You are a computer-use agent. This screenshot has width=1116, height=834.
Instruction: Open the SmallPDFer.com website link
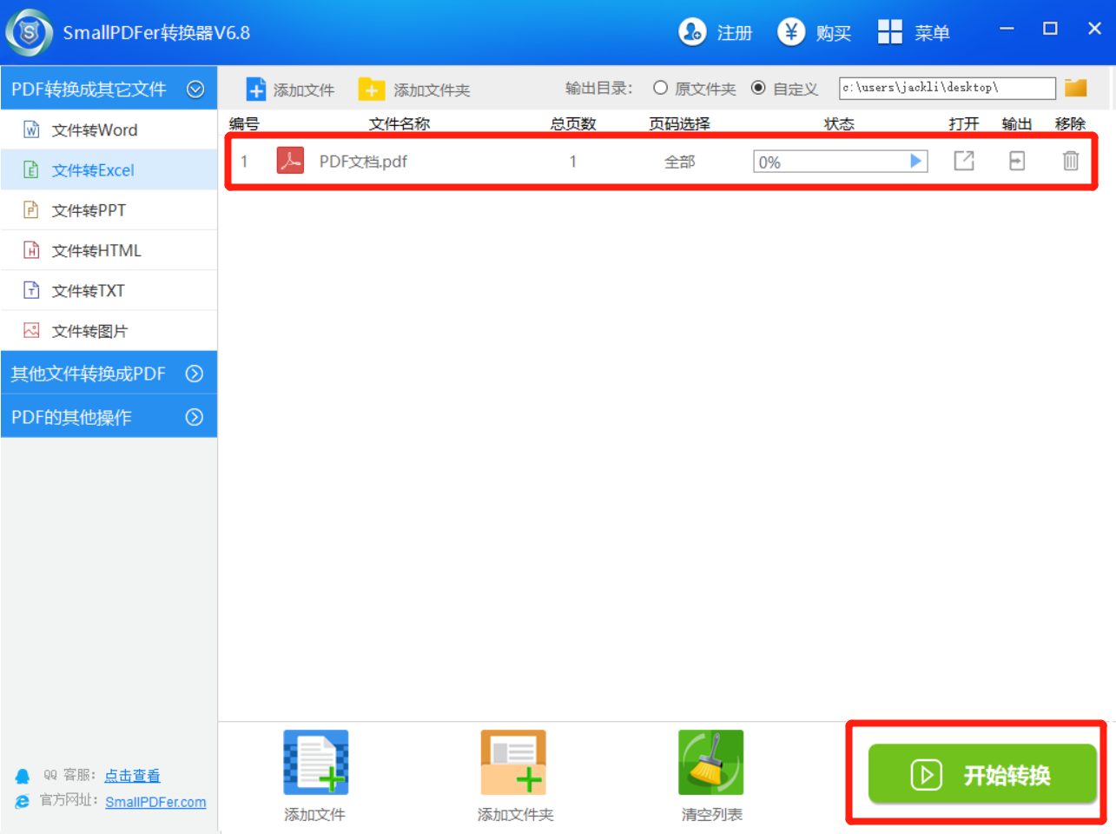155,802
